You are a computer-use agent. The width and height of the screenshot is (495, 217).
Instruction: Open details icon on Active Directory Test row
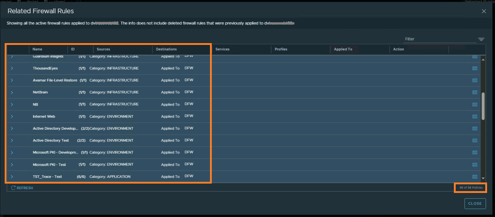(475, 140)
